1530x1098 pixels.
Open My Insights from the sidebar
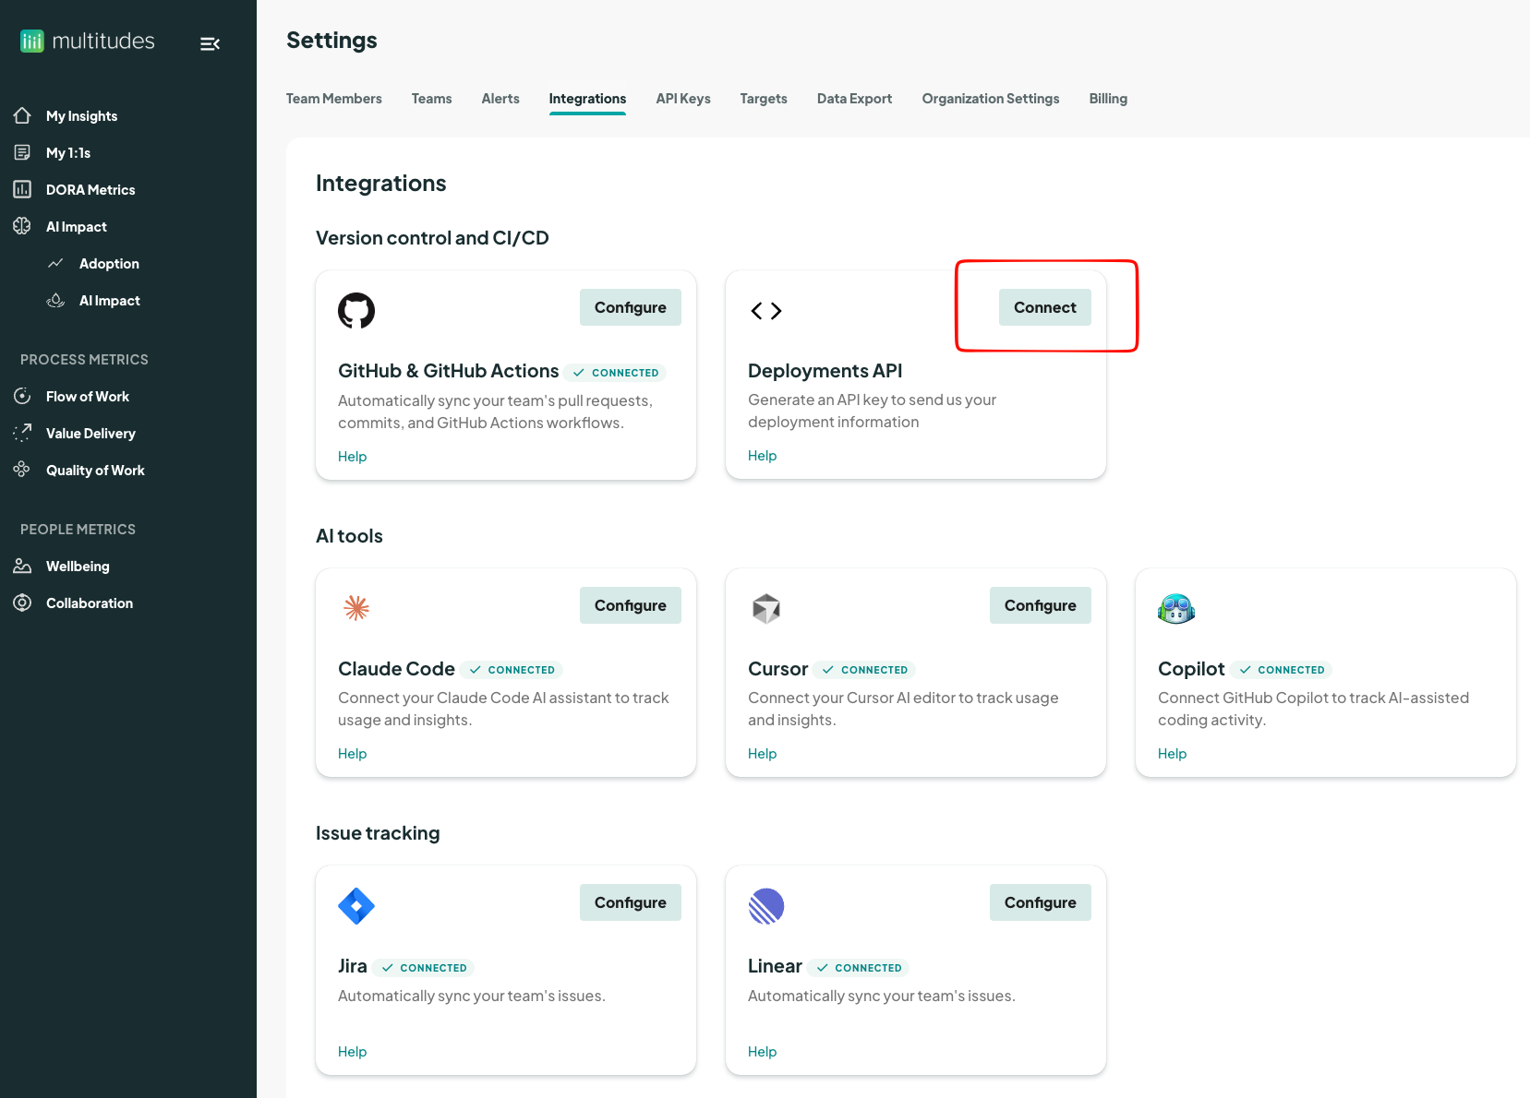coord(81,116)
